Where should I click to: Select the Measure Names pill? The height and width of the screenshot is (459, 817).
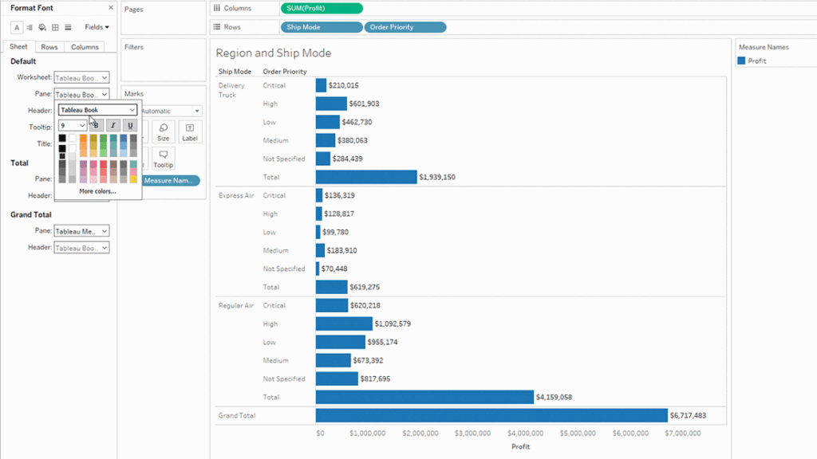(x=172, y=180)
